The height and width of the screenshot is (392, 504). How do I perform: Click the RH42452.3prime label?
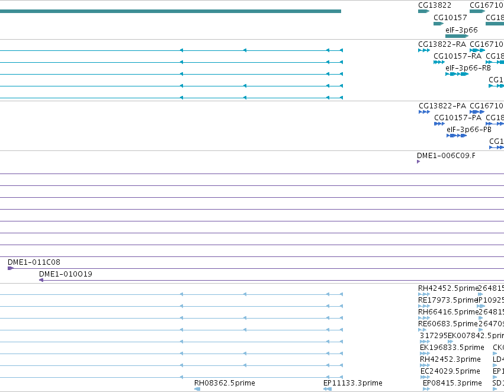click(450, 359)
